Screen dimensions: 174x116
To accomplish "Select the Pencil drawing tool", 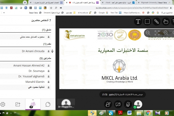I will coord(157,21).
